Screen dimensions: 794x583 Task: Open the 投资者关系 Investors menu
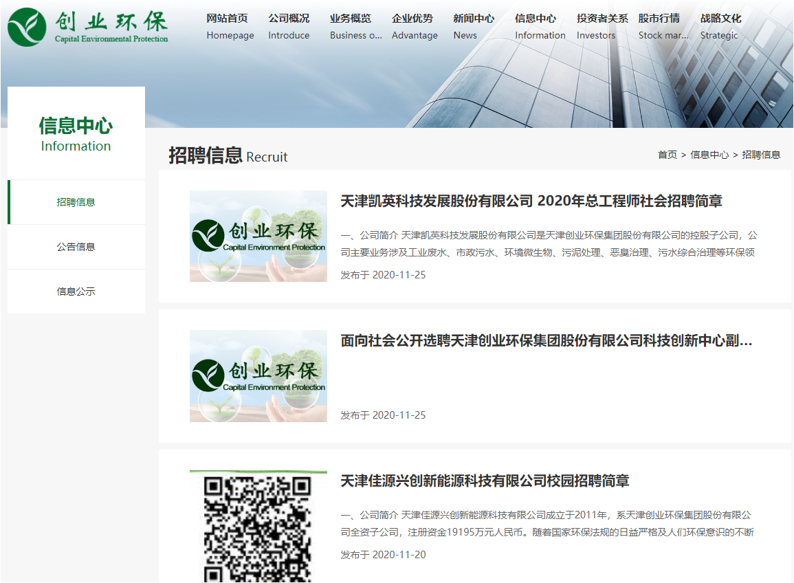tap(602, 27)
